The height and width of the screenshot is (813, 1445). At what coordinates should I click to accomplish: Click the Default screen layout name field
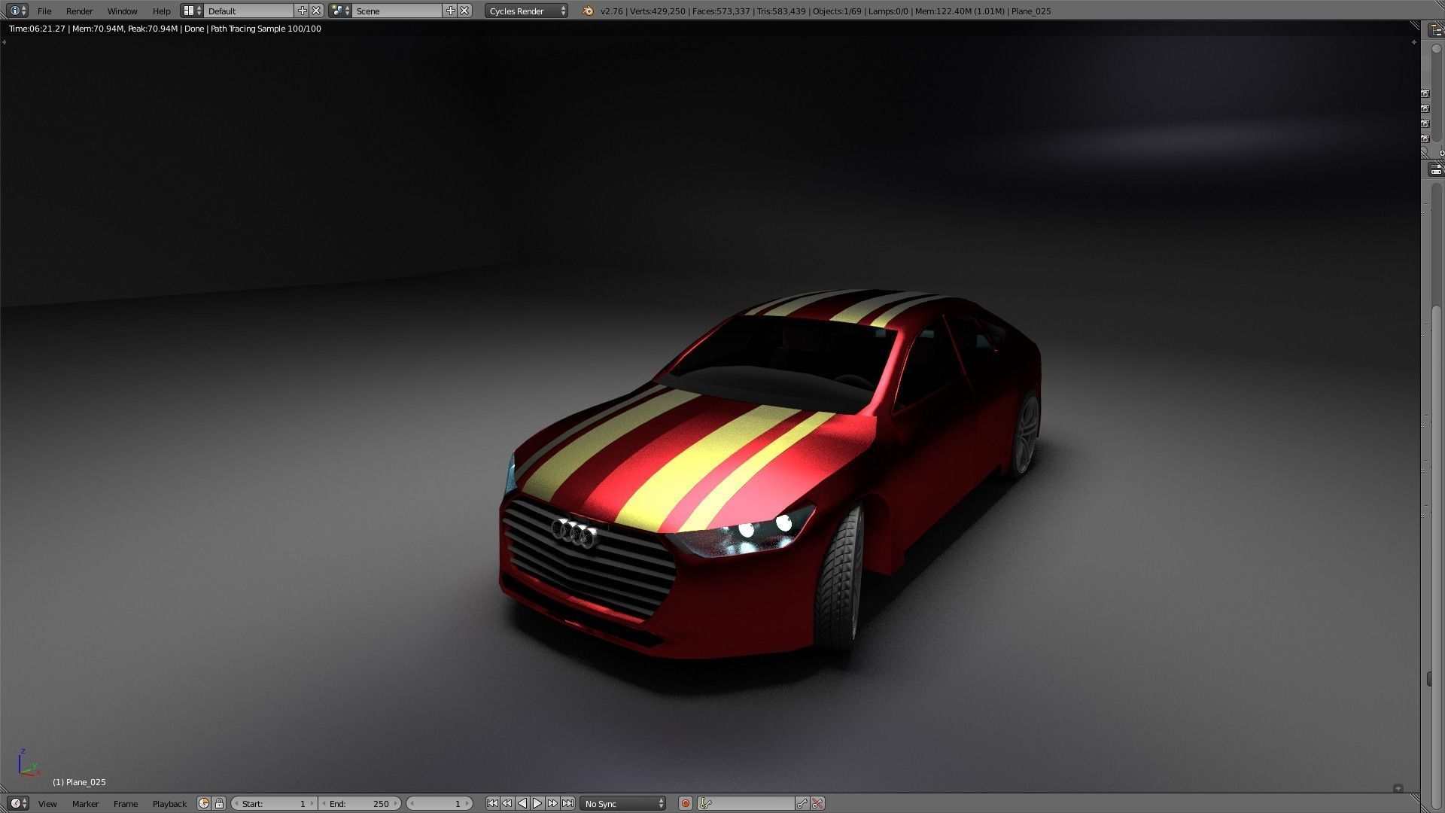[x=248, y=11]
